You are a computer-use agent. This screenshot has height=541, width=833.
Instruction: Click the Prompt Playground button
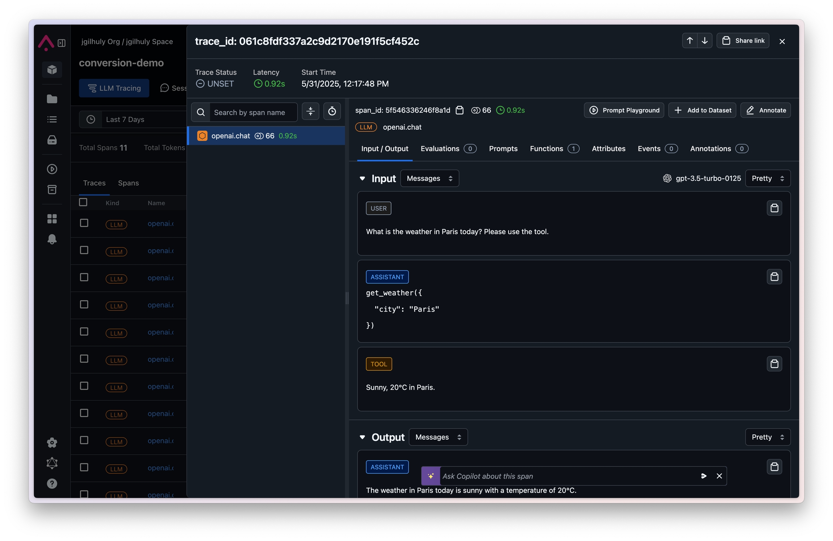pos(624,110)
